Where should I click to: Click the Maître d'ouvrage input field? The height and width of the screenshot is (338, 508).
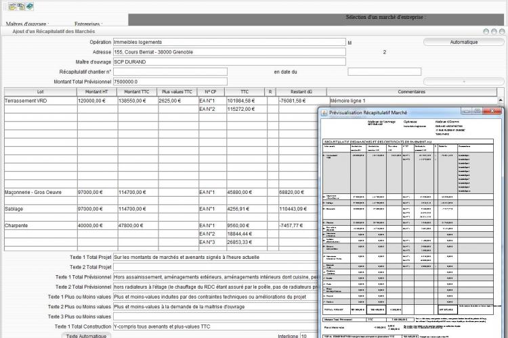point(230,62)
